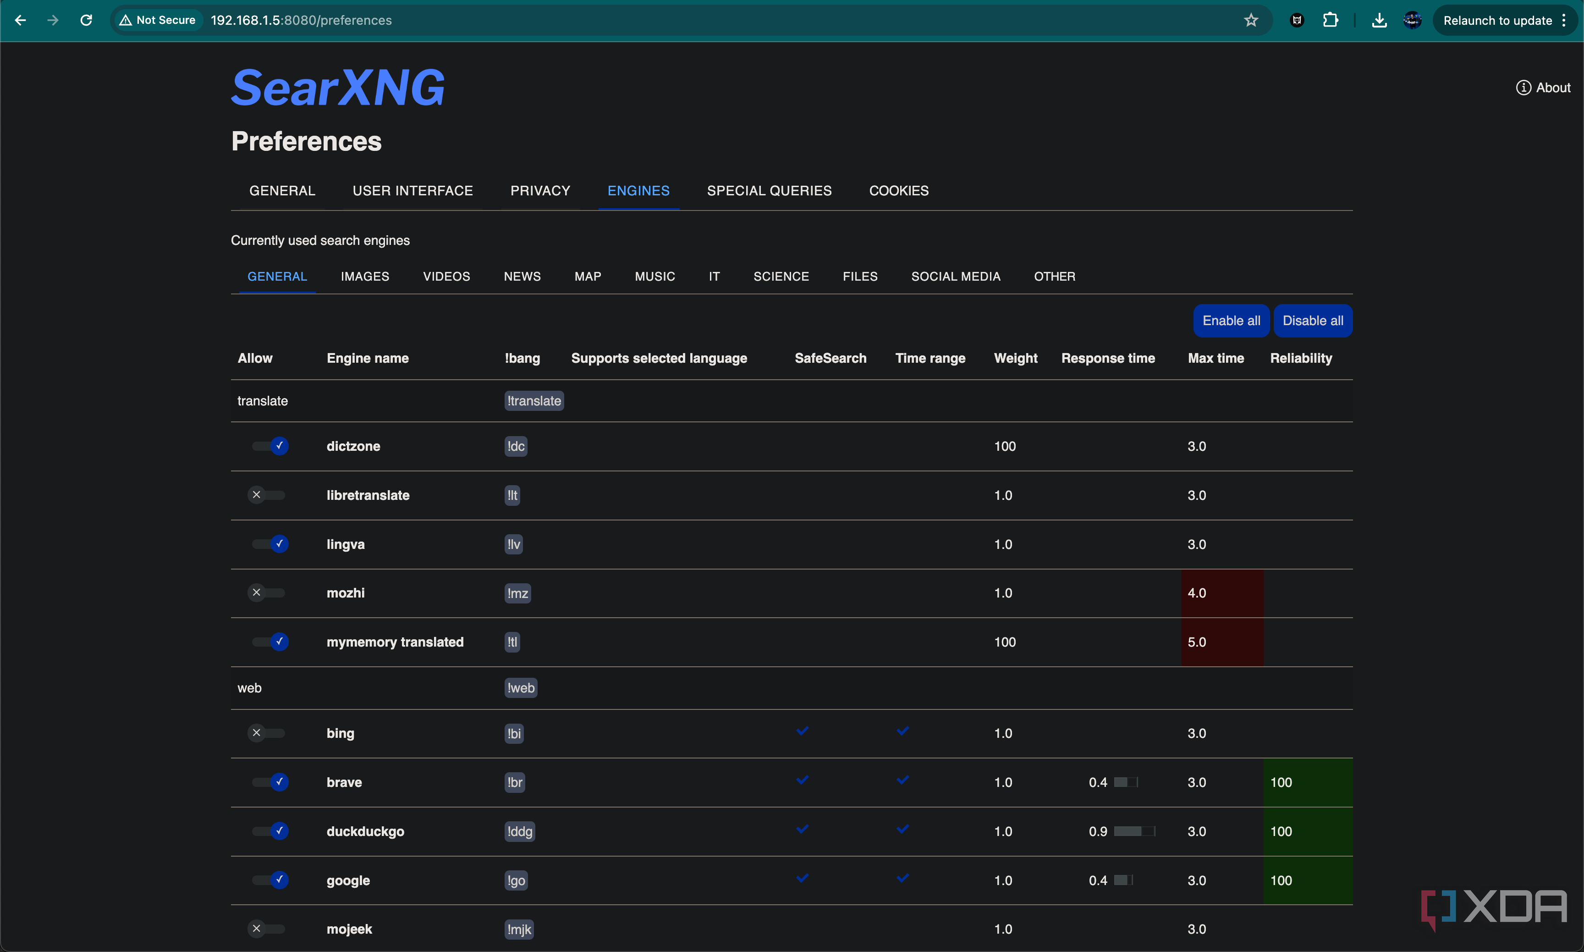
Task: Click Relaunch to update button
Action: tap(1497, 21)
